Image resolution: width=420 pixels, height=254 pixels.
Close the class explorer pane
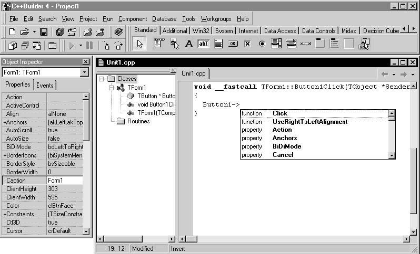point(173,70)
